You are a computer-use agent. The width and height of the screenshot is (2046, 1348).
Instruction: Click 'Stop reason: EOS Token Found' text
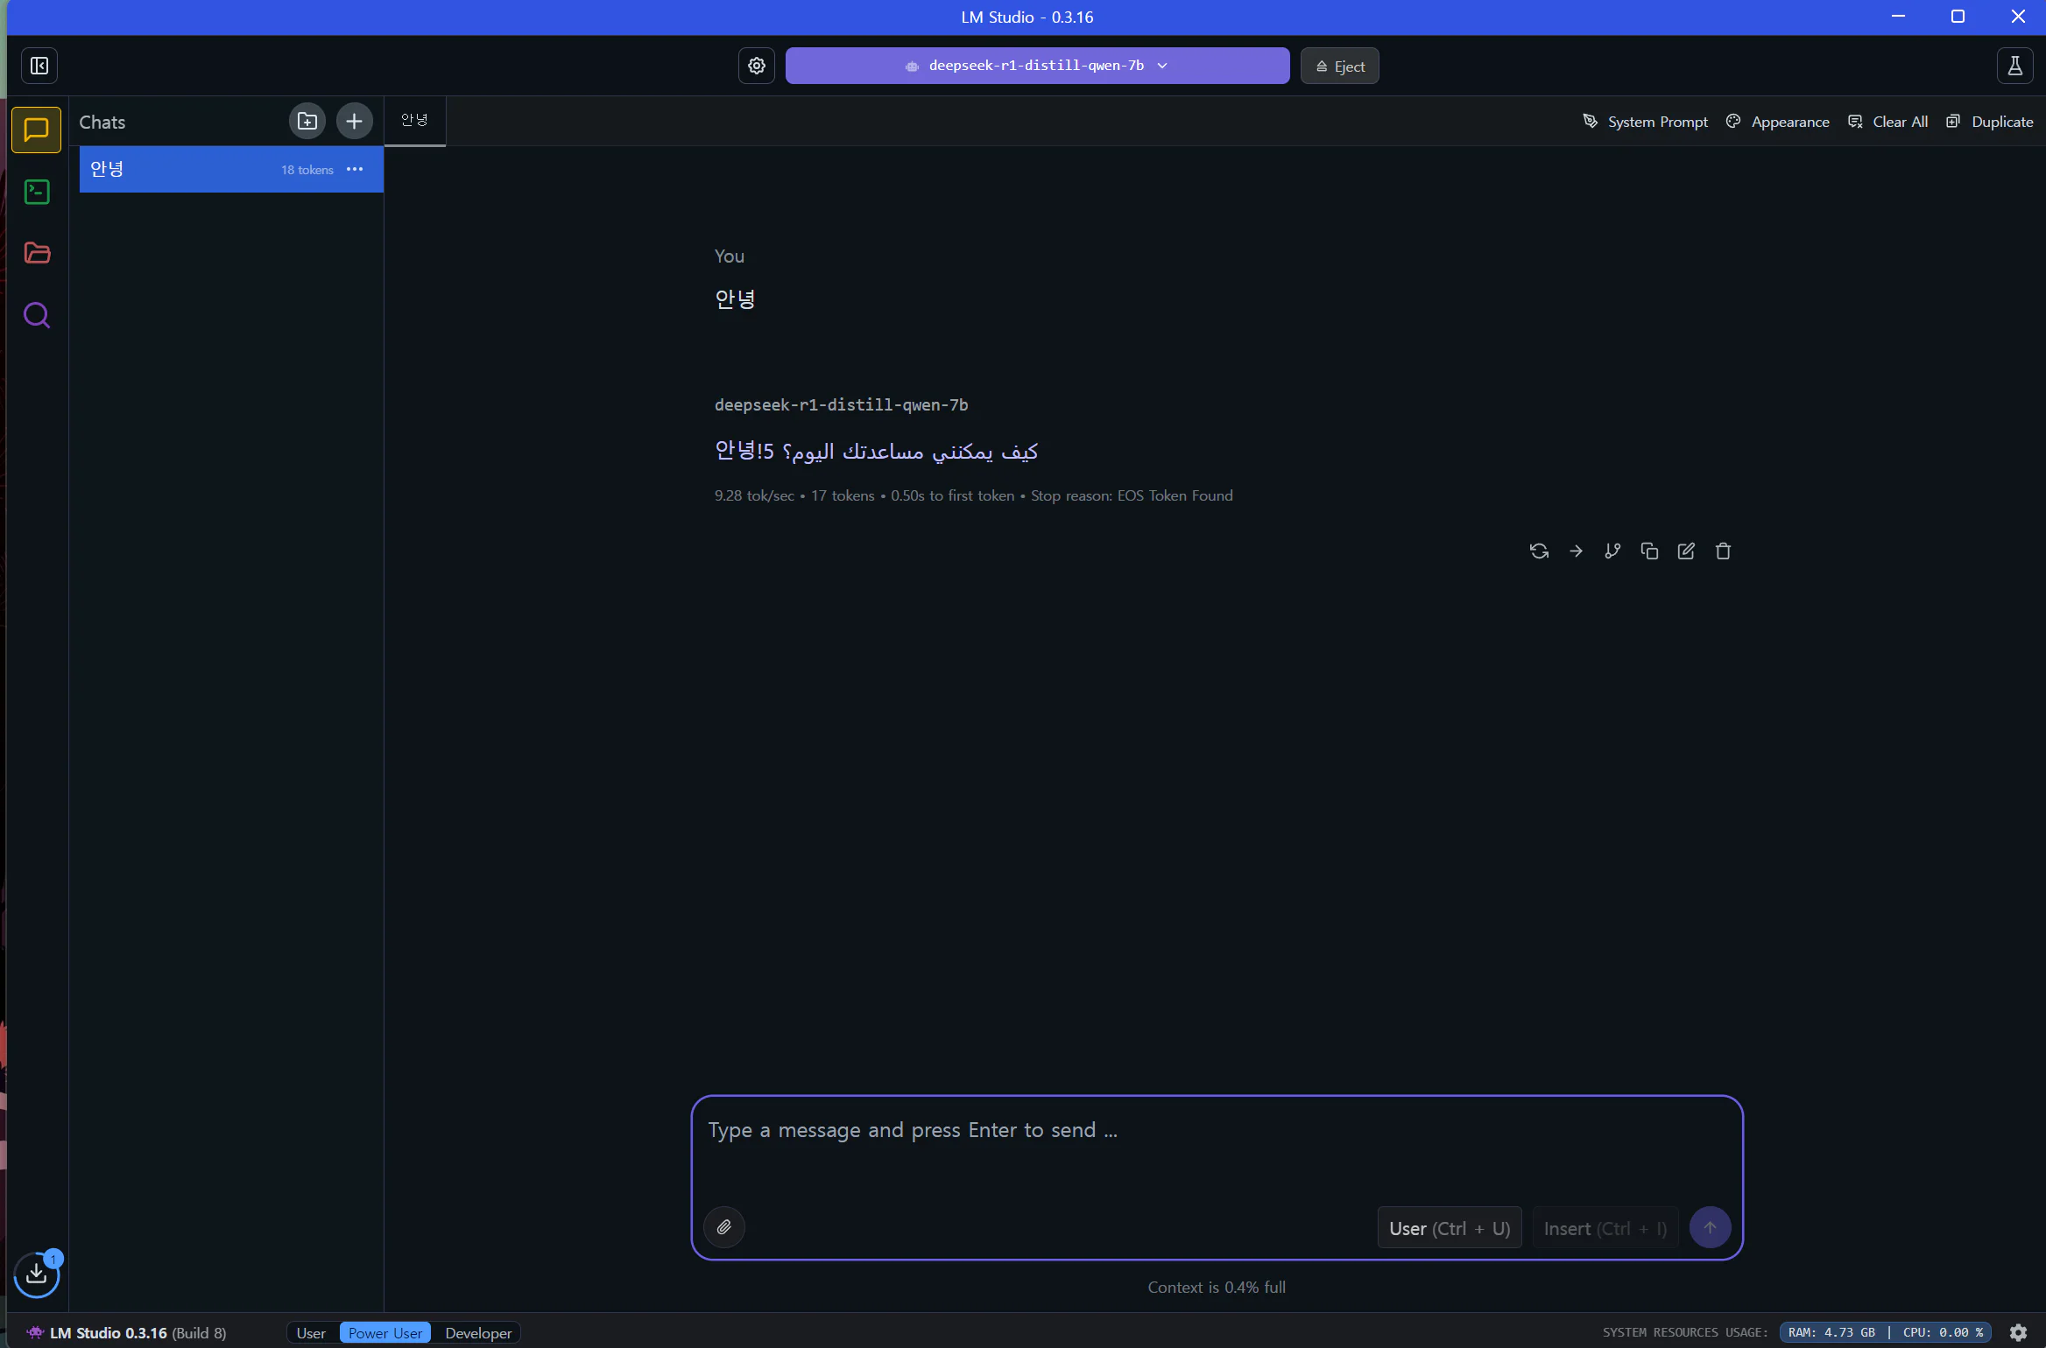click(x=1132, y=495)
